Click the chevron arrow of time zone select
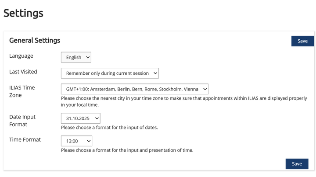Viewport: 316px width, 177px height. 205,89
